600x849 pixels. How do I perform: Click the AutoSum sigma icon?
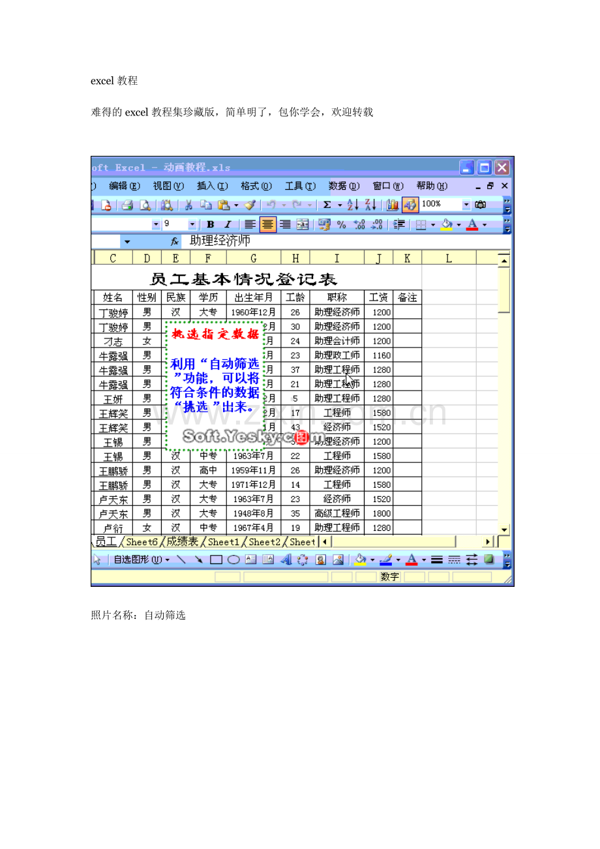coord(327,205)
